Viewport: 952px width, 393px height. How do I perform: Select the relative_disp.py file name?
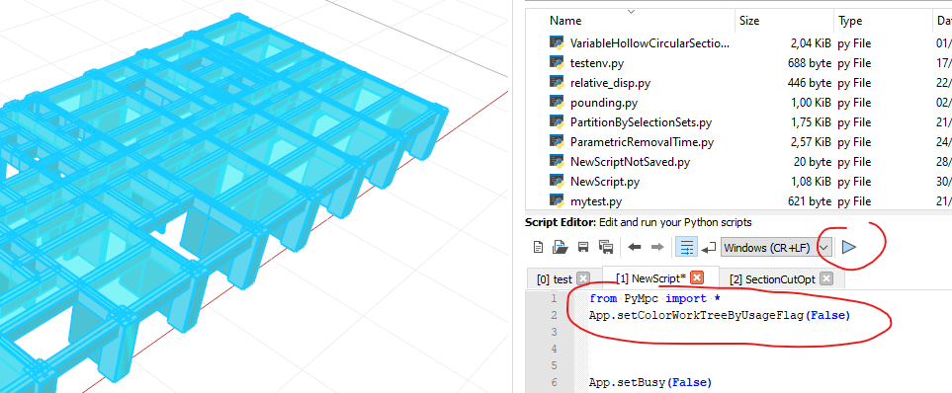point(610,83)
